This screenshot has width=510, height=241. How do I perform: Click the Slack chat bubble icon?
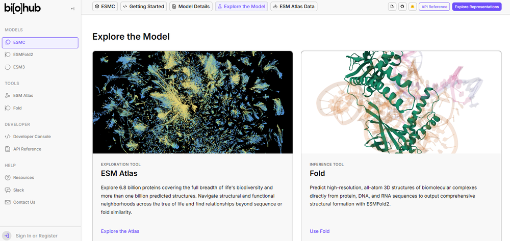coord(8,190)
